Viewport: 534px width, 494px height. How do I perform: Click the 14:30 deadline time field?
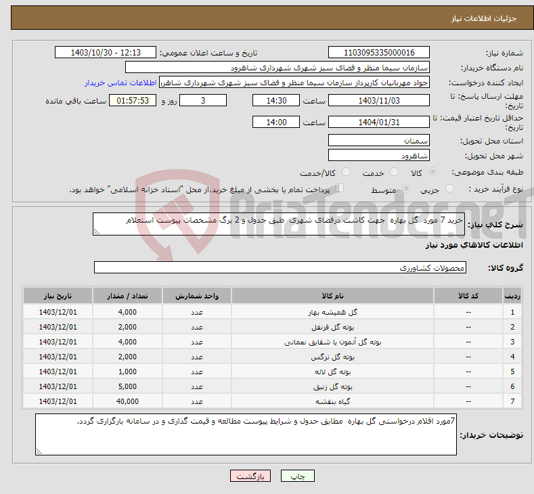(276, 100)
